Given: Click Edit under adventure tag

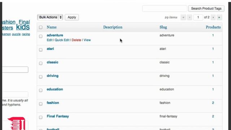Looking at the screenshot, I should (x=49, y=40).
